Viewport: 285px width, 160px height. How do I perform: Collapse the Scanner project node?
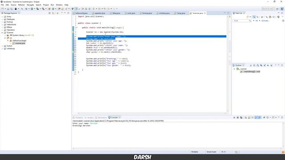pyautogui.click(x=2, y=32)
